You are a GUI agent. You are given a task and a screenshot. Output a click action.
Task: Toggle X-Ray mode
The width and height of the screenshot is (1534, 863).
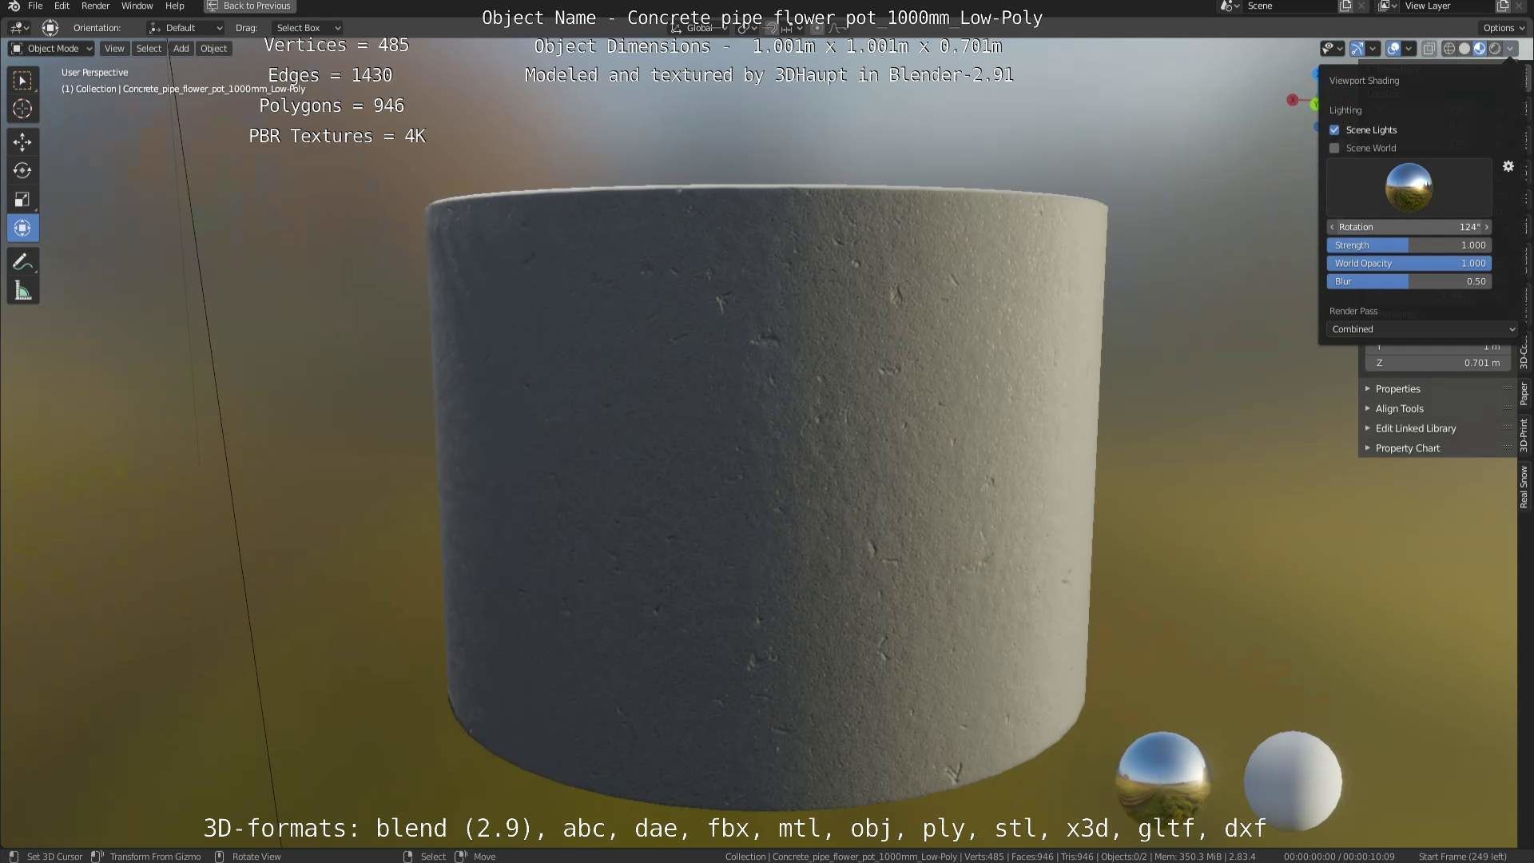tap(1429, 49)
